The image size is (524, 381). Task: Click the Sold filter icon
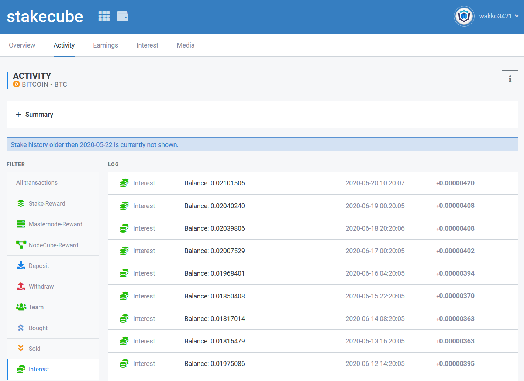[21, 348]
